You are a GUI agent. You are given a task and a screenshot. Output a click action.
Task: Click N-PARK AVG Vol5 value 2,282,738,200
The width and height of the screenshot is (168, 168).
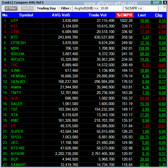(x=67, y=154)
